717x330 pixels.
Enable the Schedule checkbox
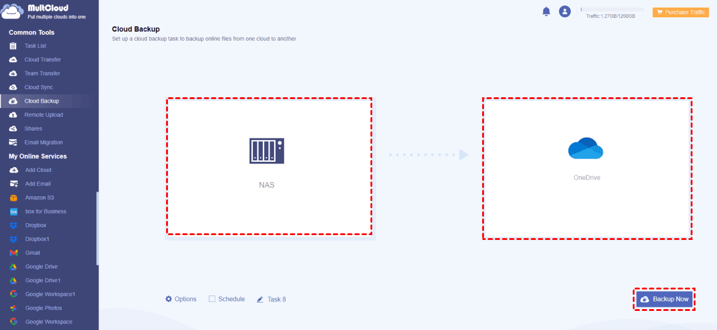coord(212,299)
